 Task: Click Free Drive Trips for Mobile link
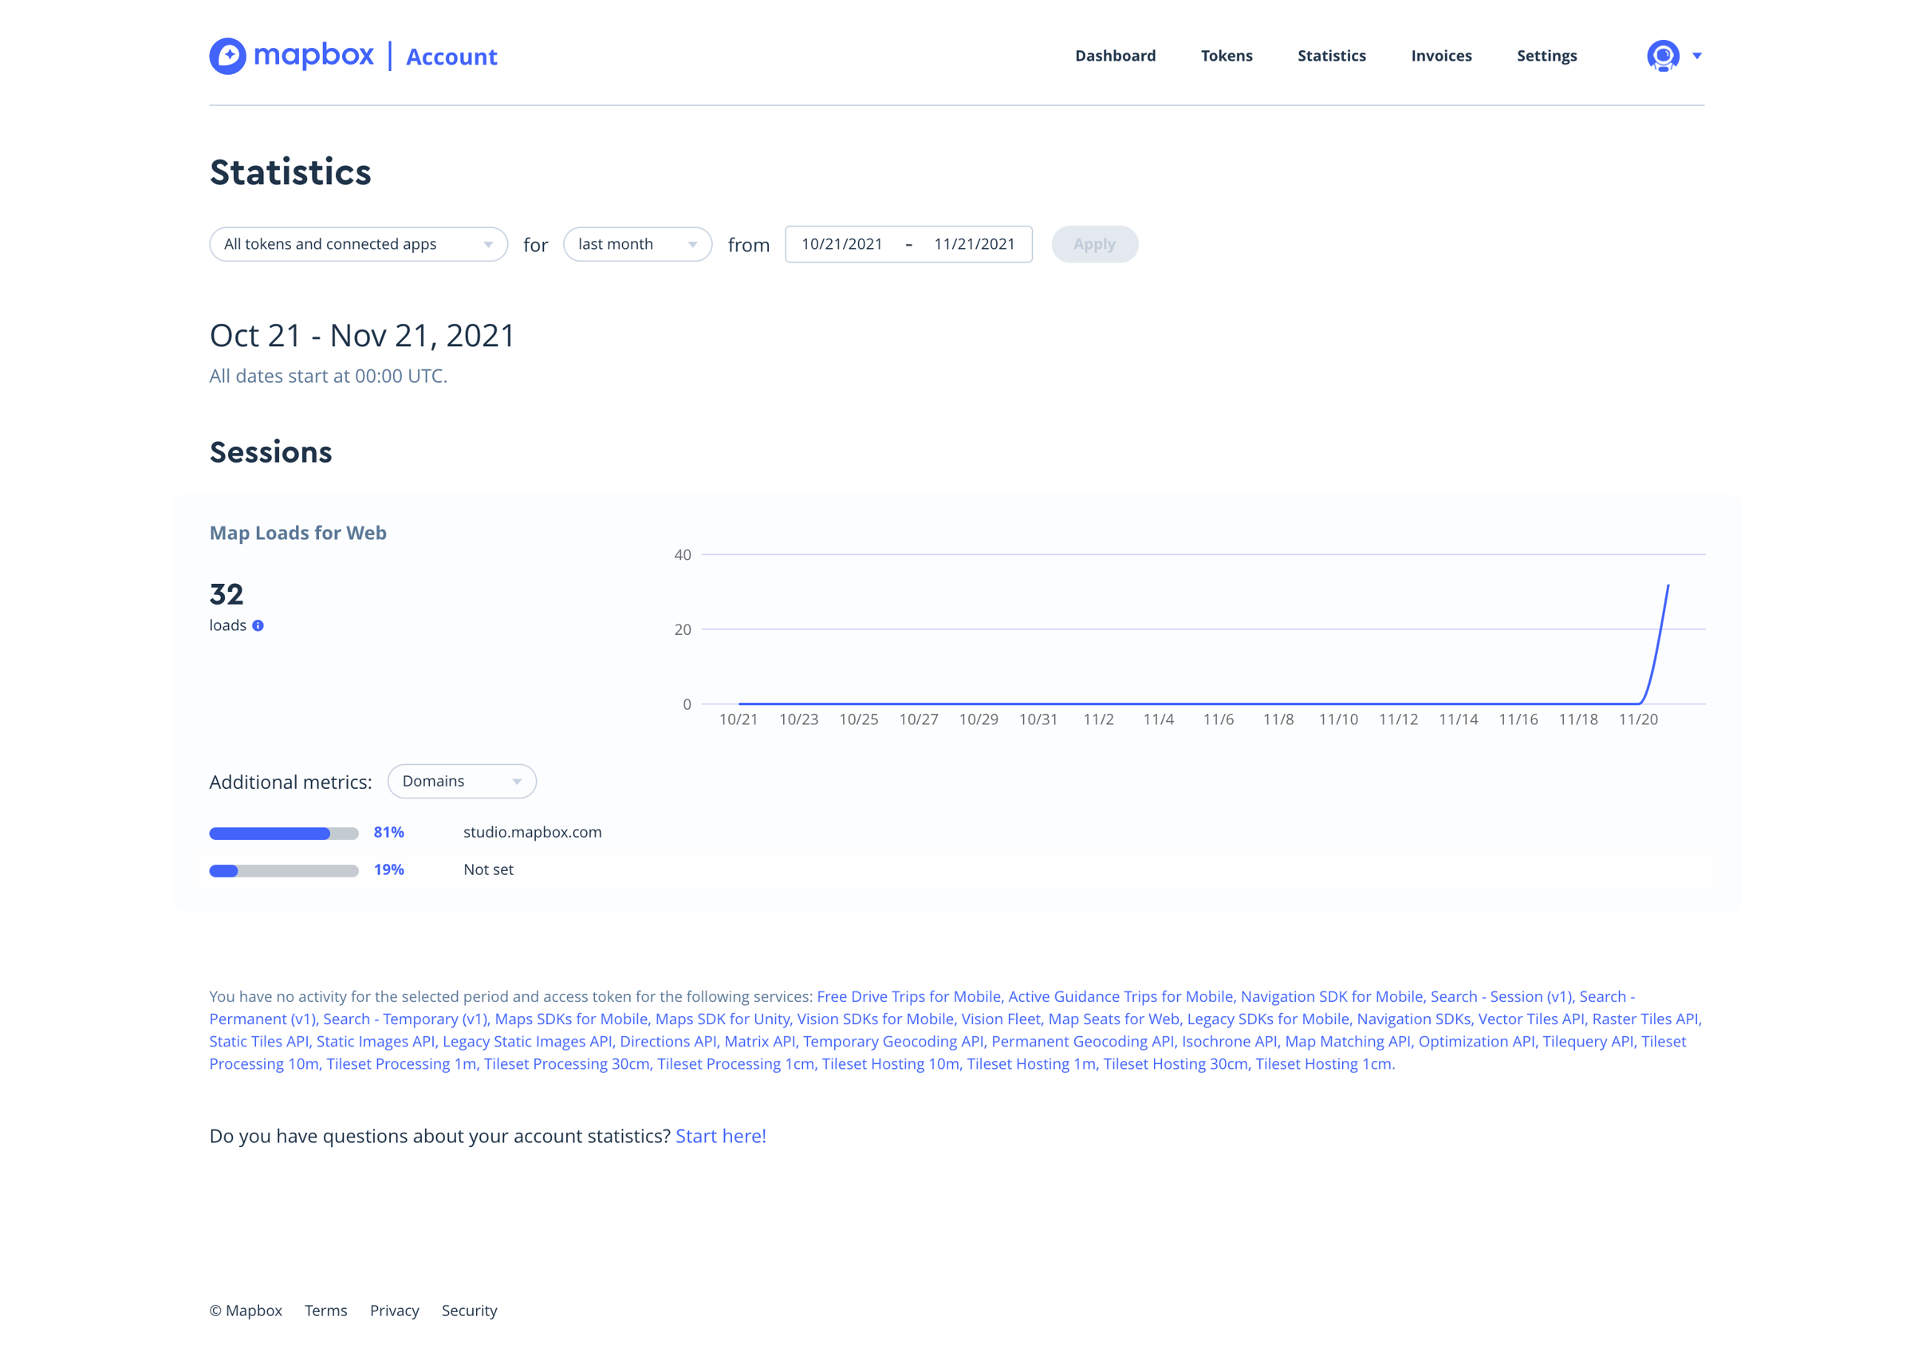tap(908, 996)
